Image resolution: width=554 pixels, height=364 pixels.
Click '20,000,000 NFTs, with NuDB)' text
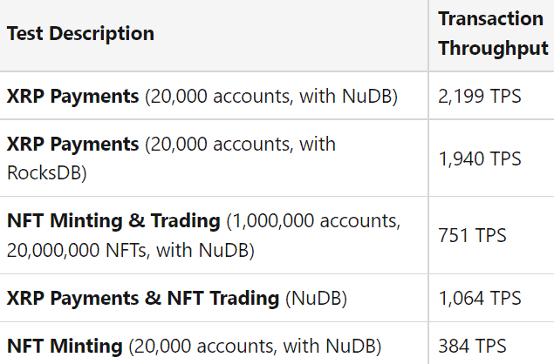point(130,251)
